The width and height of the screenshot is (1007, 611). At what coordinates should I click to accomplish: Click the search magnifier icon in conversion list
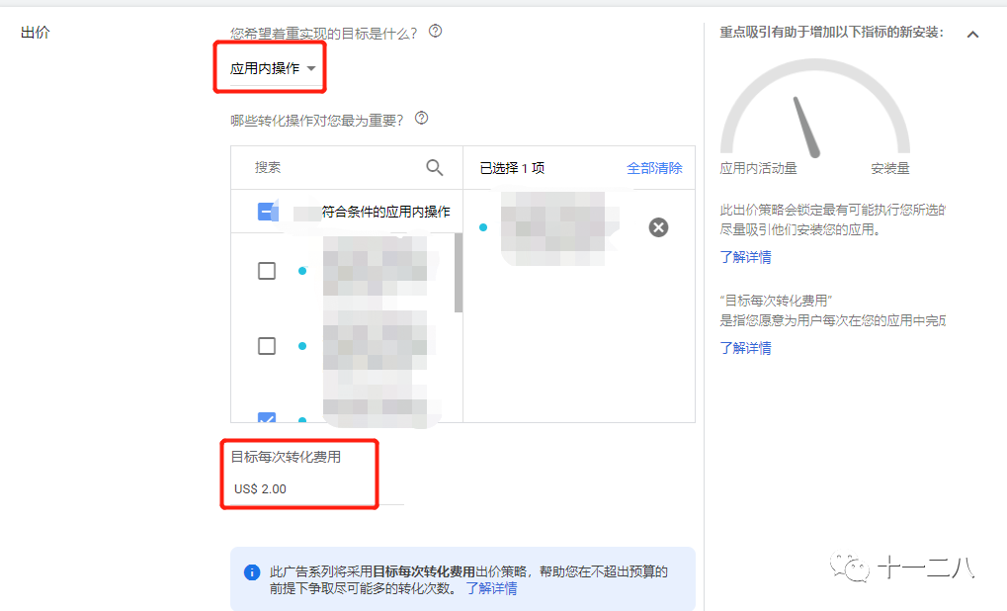coord(435,167)
